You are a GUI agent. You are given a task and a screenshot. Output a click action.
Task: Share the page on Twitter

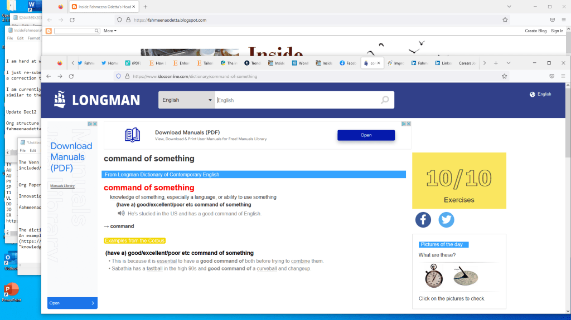(446, 220)
